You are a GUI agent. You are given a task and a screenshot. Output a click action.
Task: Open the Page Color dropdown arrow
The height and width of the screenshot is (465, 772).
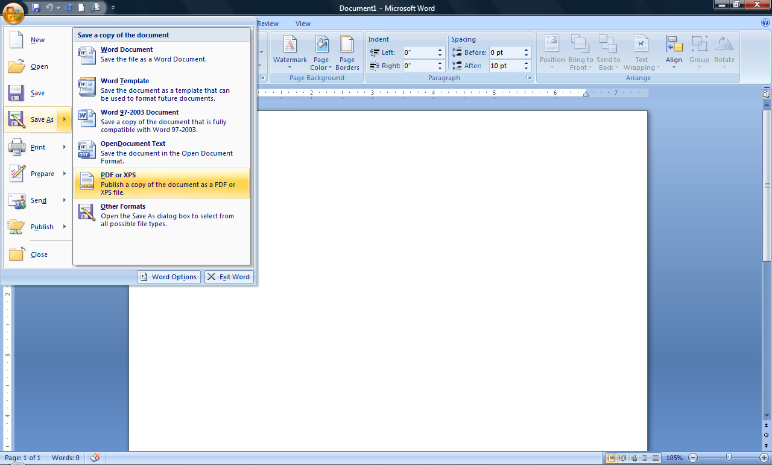[x=330, y=68]
